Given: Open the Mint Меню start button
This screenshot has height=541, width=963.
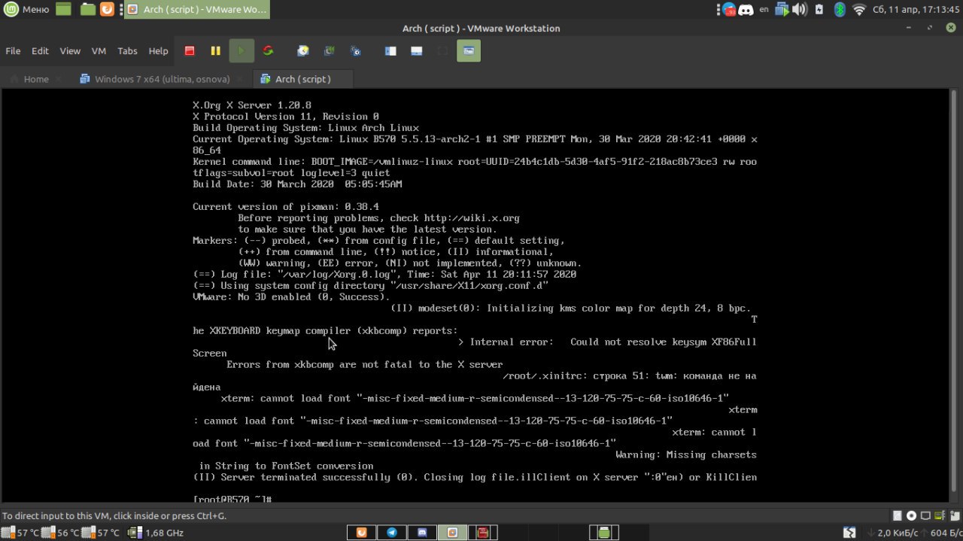Looking at the screenshot, I should (x=27, y=9).
